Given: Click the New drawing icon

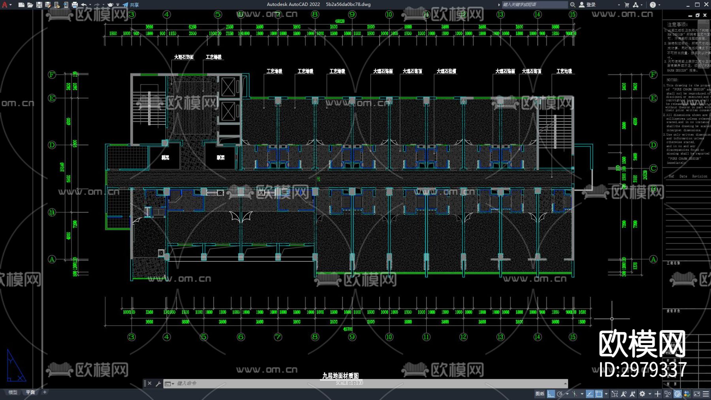Looking at the screenshot, I should [21, 5].
